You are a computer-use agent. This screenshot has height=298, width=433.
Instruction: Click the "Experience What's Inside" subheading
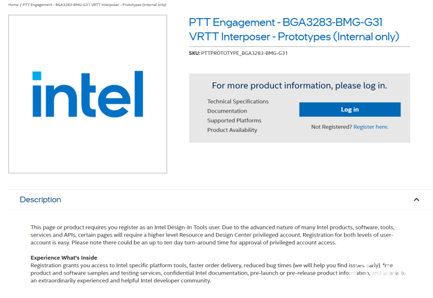click(64, 258)
